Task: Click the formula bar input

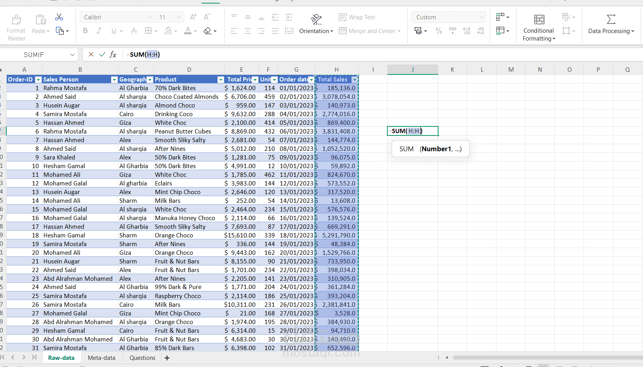Action: (382, 54)
